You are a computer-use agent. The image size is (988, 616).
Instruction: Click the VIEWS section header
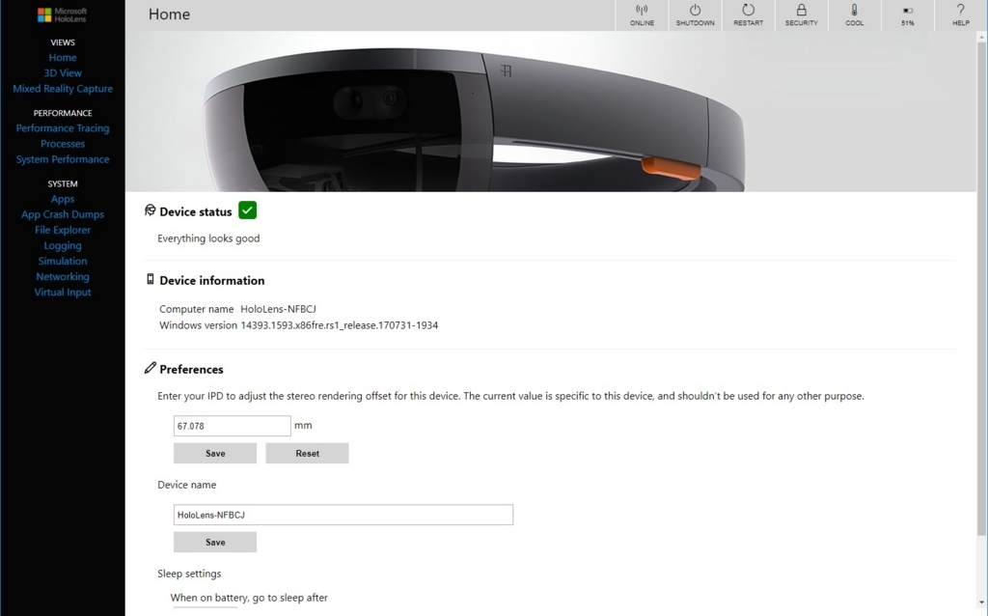pyautogui.click(x=63, y=42)
